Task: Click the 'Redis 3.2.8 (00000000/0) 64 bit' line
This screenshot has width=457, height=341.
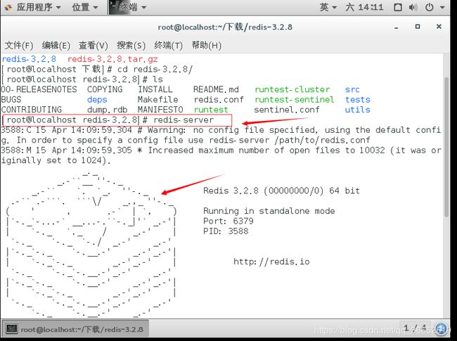Action: point(281,191)
